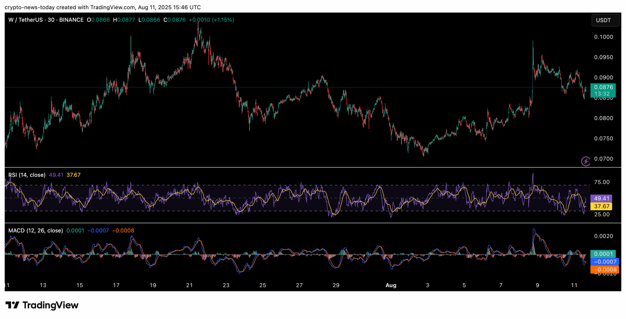626x319 pixels.
Task: Select the BINANCE exchange label
Action: pos(71,20)
